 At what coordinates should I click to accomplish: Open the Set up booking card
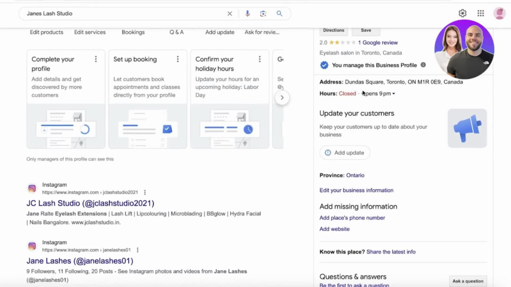pyautogui.click(x=148, y=99)
